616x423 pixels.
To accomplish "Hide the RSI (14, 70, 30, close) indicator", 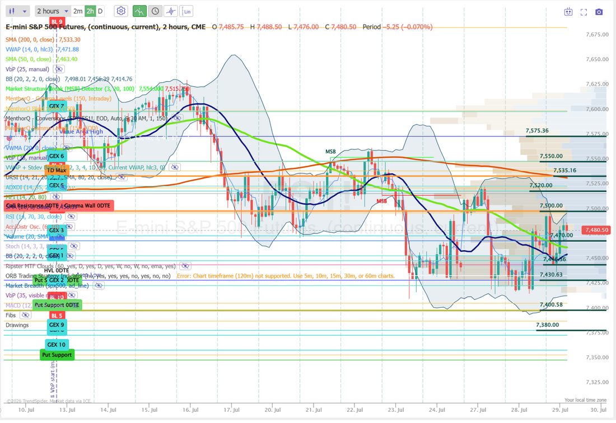I will 71,217.
